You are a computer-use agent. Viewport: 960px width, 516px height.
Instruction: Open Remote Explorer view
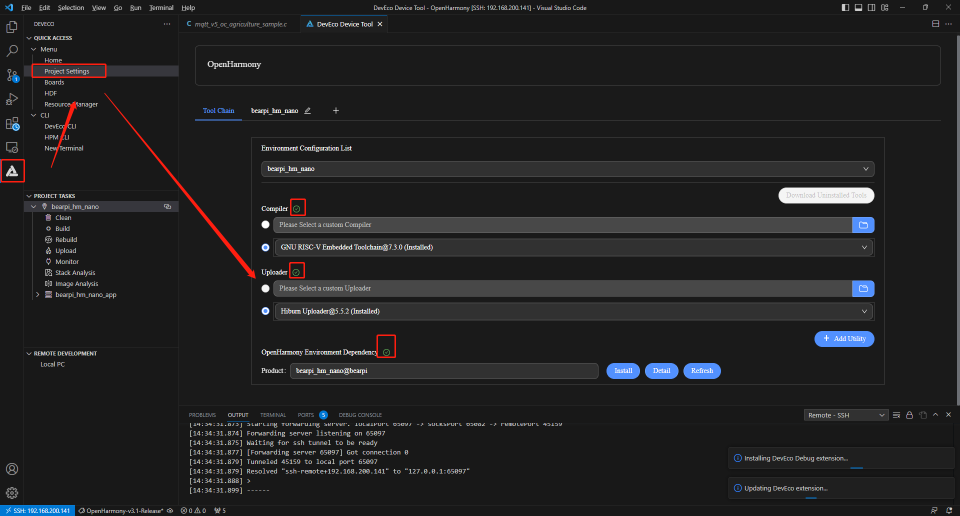point(12,147)
